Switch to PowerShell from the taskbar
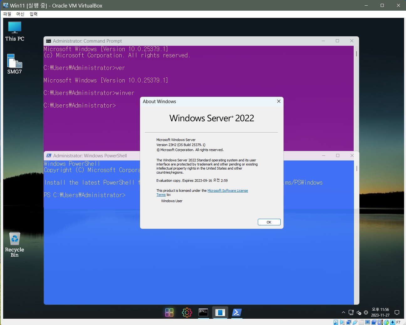 (237, 312)
